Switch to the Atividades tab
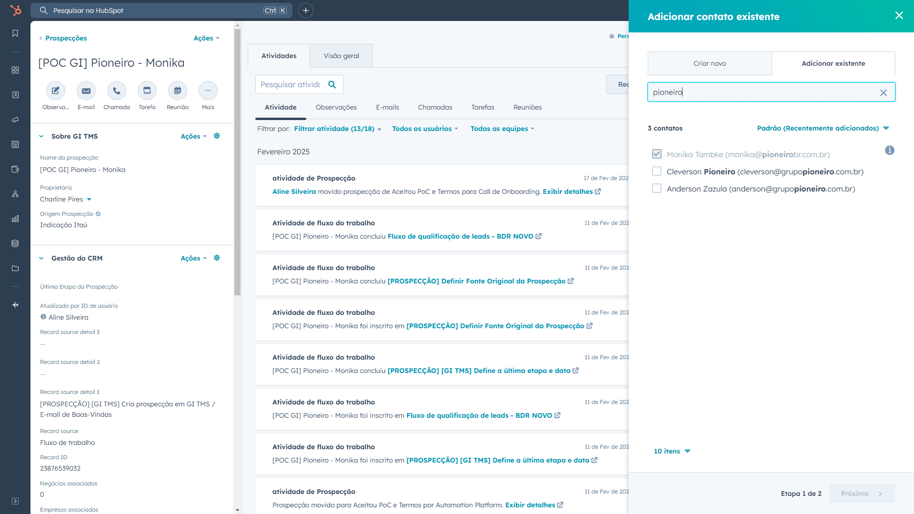914x514 pixels. [x=279, y=56]
